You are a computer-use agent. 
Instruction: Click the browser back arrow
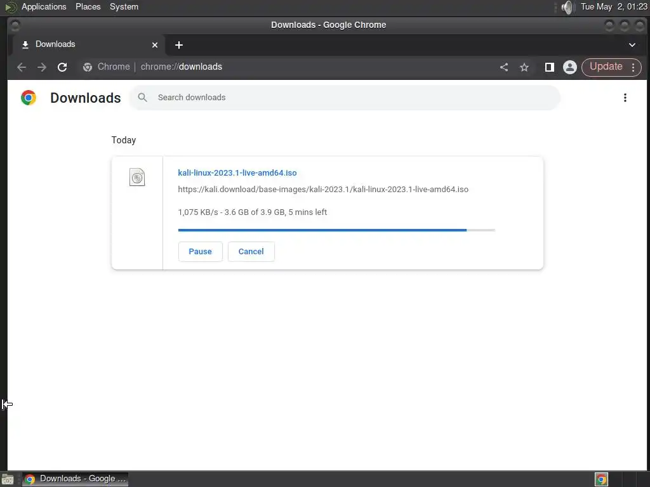[x=22, y=67]
